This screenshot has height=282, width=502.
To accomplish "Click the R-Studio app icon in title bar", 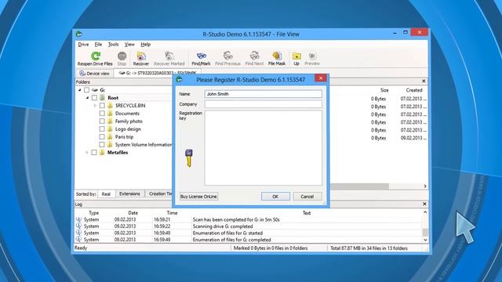I will point(79,34).
